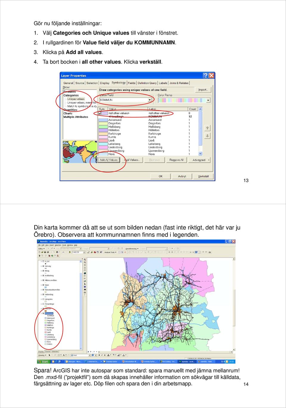Open the Editor dropdown menu
286x408 pixels.
41,249
